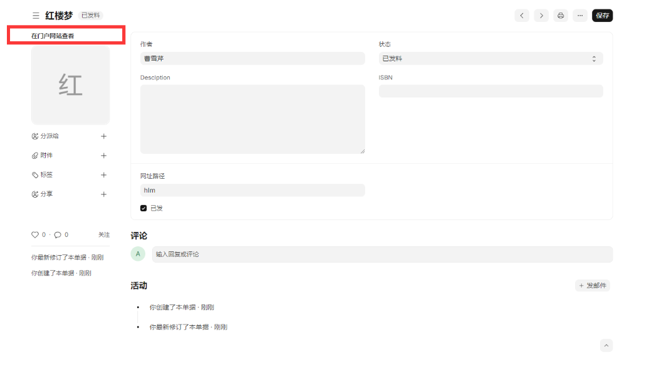Click the 附件 paperclip icon

pos(35,156)
